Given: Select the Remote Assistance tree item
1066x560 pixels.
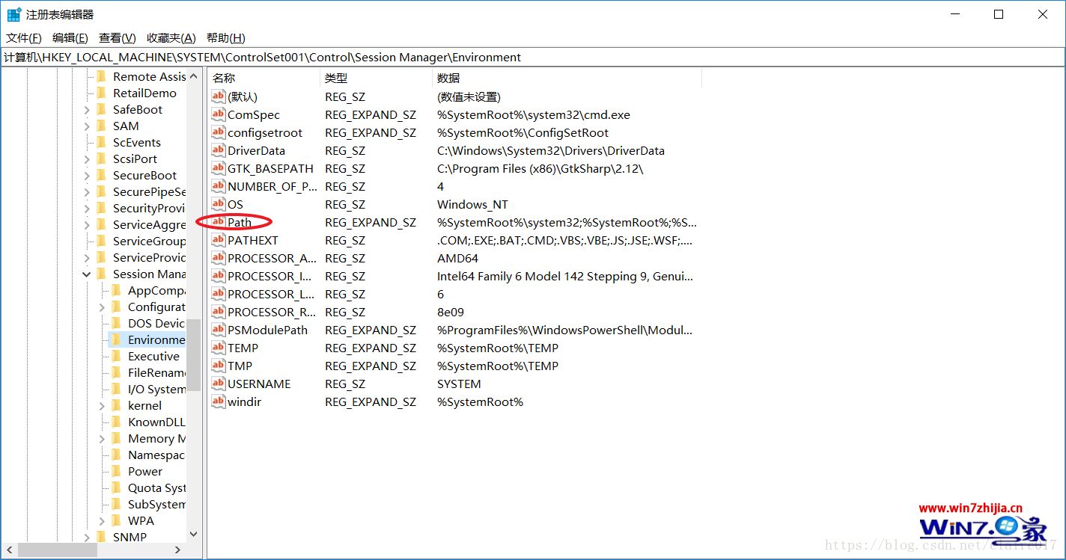Looking at the screenshot, I should (x=149, y=76).
